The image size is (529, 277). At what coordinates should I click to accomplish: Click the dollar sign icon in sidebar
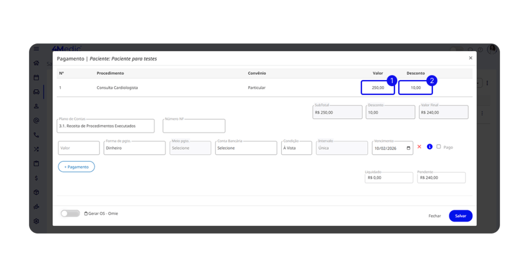tap(36, 178)
